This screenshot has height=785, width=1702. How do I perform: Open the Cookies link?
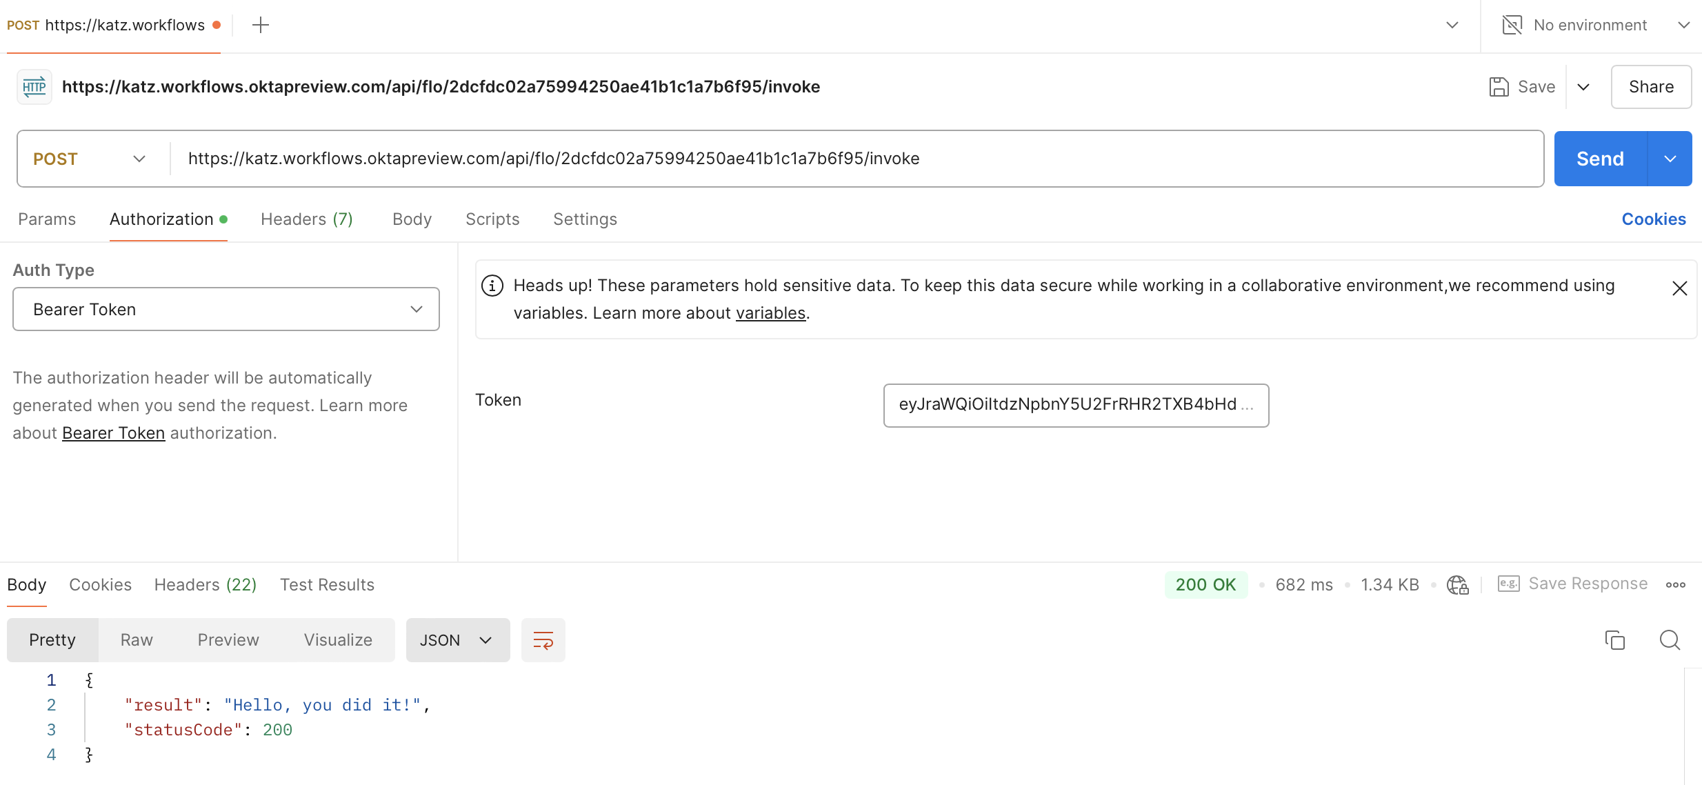coord(1653,219)
